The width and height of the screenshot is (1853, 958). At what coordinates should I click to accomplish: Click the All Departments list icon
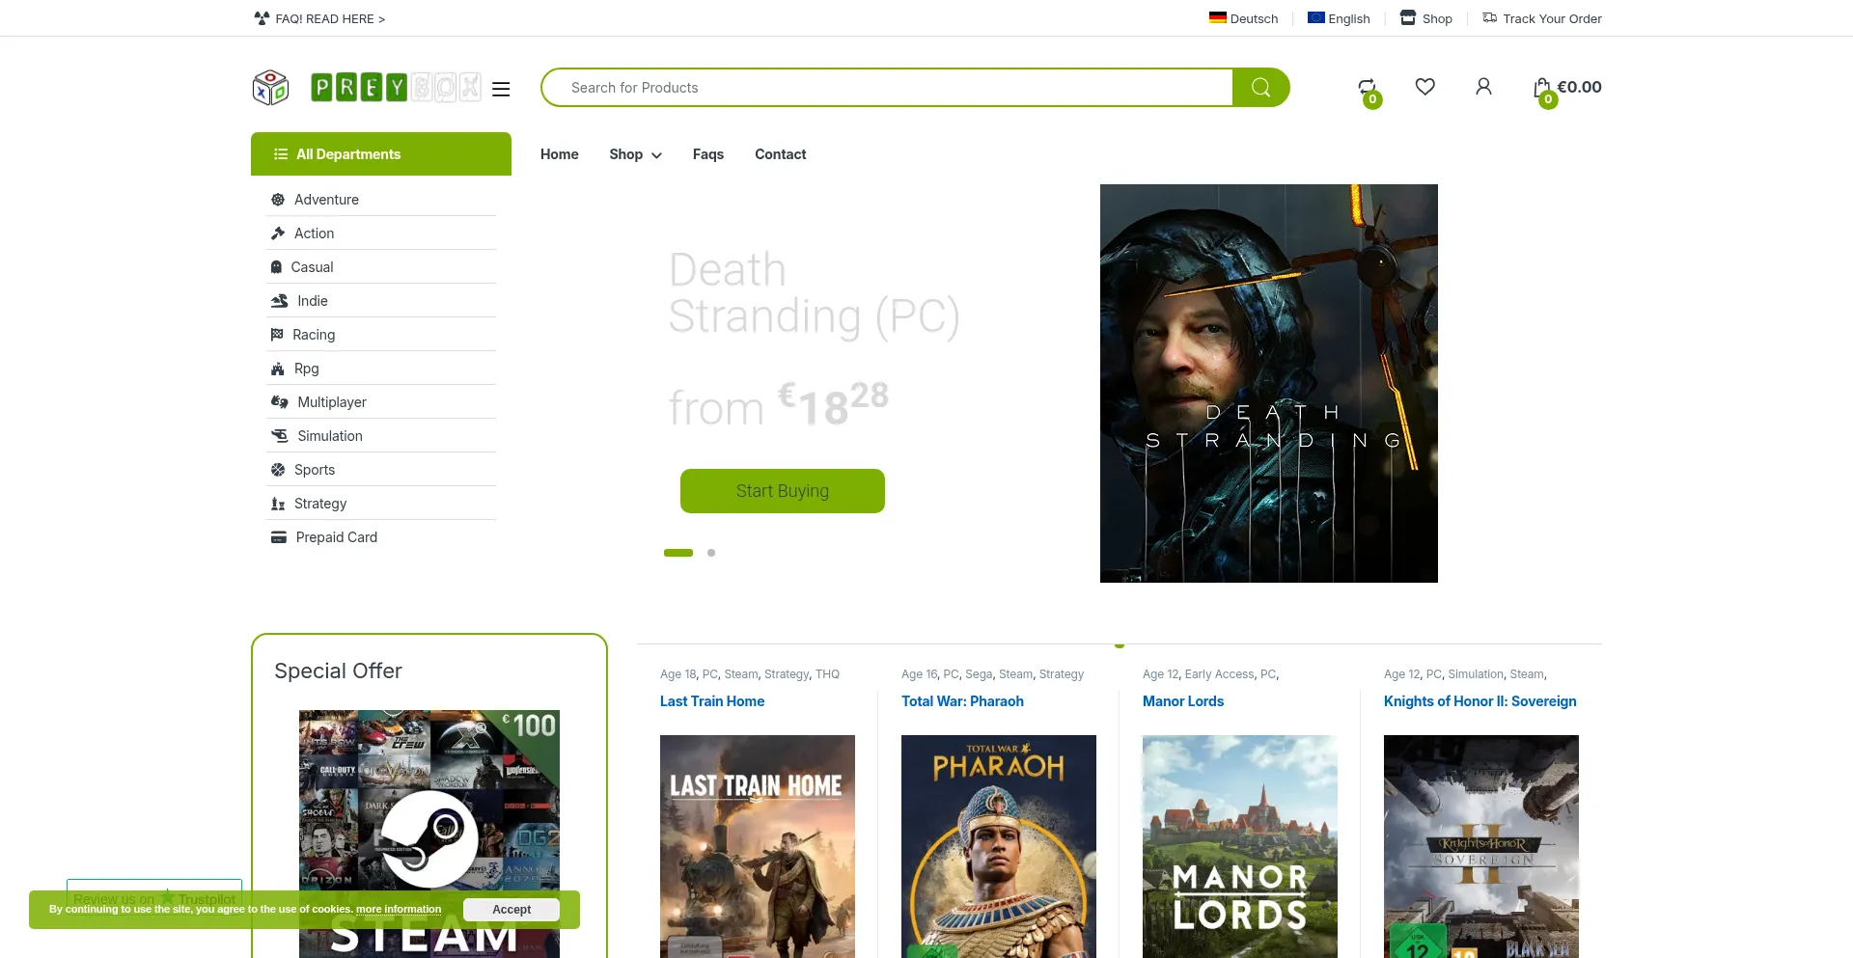(x=281, y=154)
